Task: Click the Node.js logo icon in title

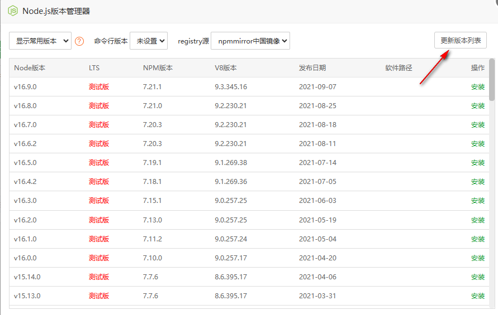Action: click(13, 11)
